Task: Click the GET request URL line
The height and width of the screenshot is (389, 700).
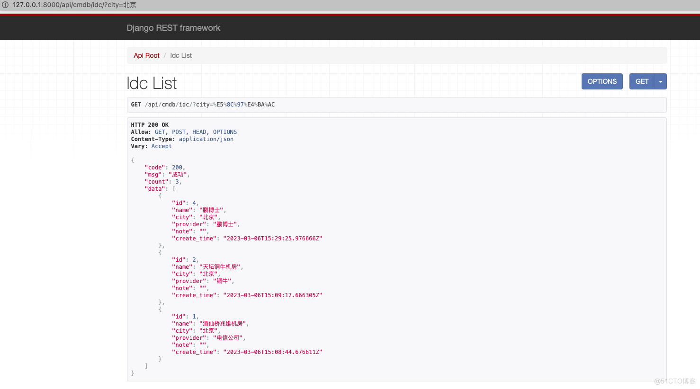Action: pyautogui.click(x=203, y=105)
